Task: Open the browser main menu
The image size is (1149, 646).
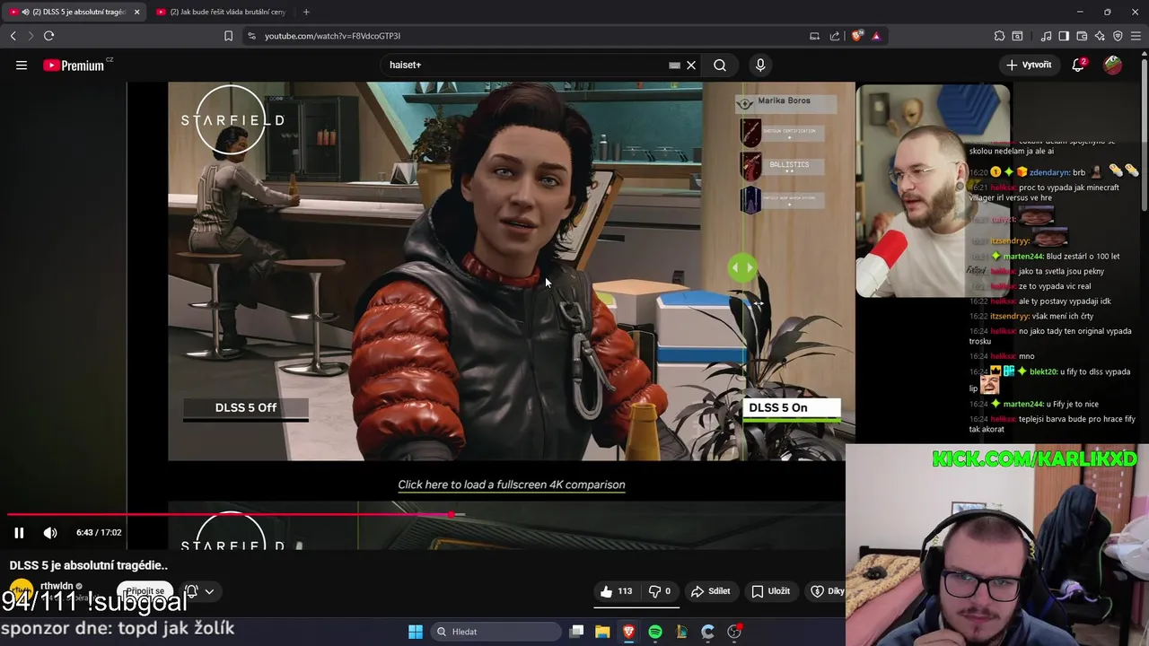Action: point(1136,36)
